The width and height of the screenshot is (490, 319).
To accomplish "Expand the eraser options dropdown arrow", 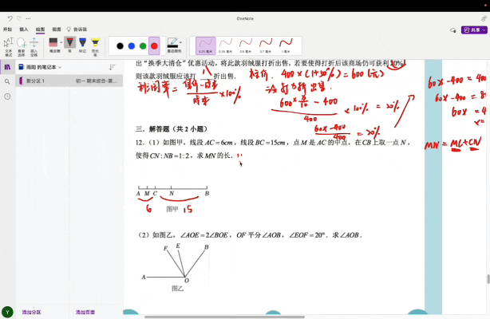I will click(61, 42).
